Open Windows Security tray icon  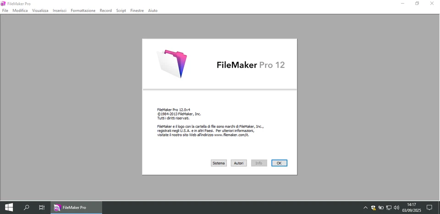tap(374, 208)
